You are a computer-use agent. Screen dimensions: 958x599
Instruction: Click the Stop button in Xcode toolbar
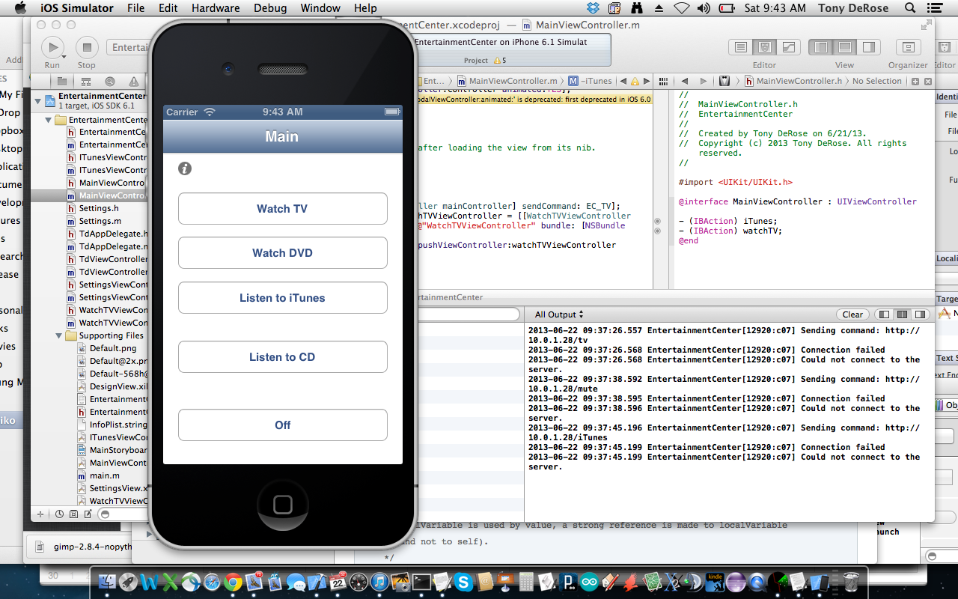tap(87, 48)
